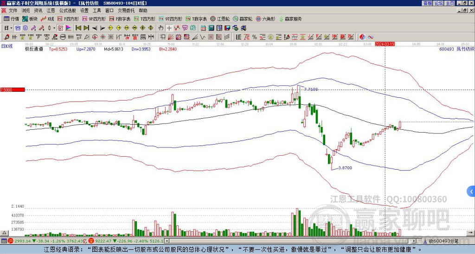Click the circled crosshair target tool
Screen dimensions: 475x254
(x=95, y=37)
